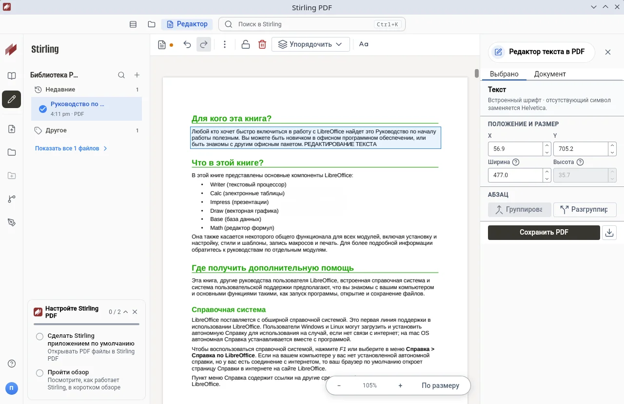Click the file upload icon in left rail

(12, 129)
